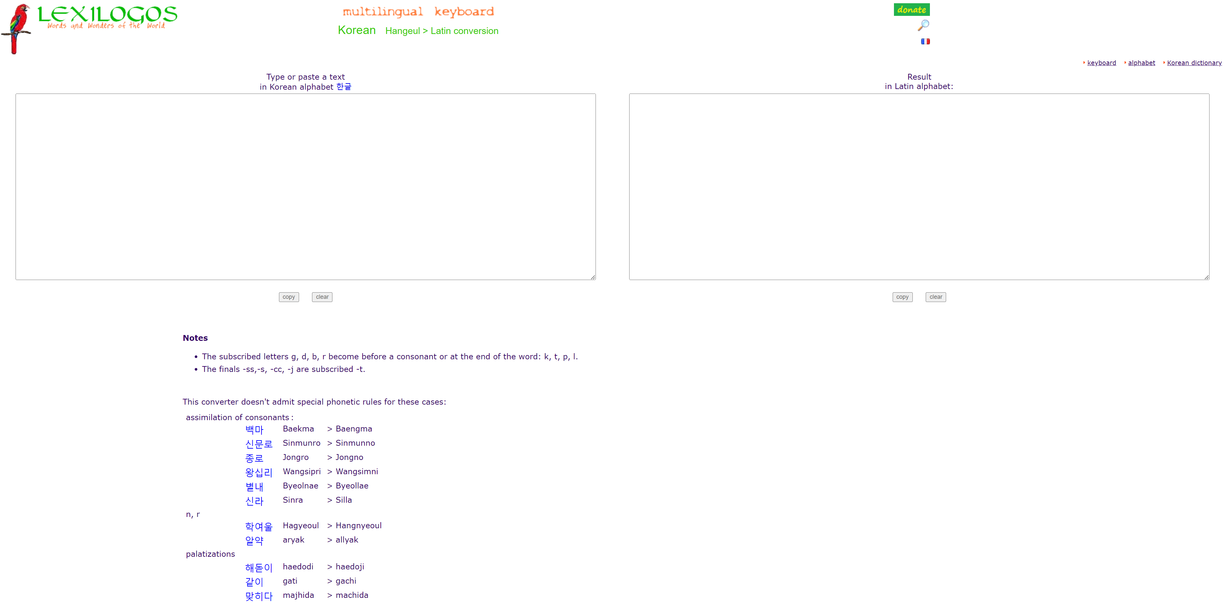Click the Korean word 해돋이 example
Viewport: 1228px width, 604px height.
(258, 567)
